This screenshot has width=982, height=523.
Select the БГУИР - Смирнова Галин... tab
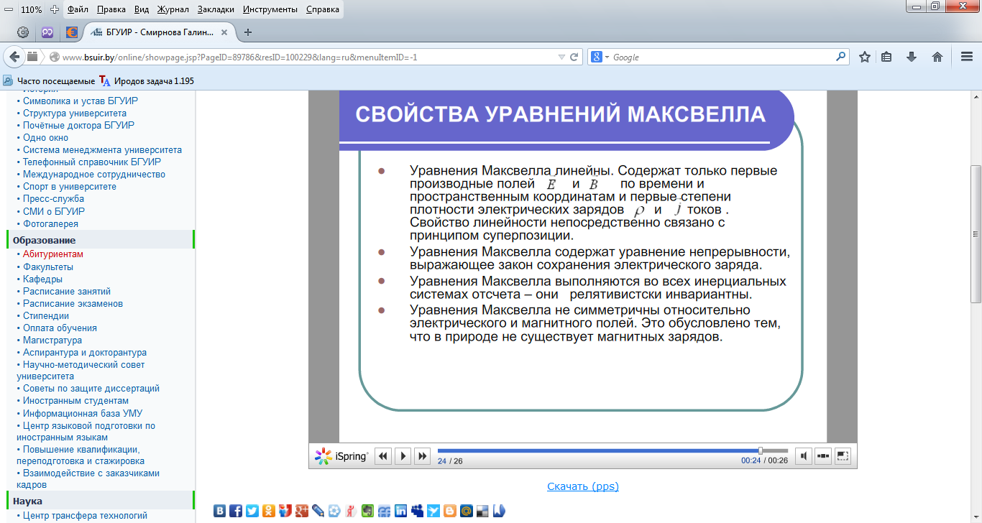(x=160, y=32)
